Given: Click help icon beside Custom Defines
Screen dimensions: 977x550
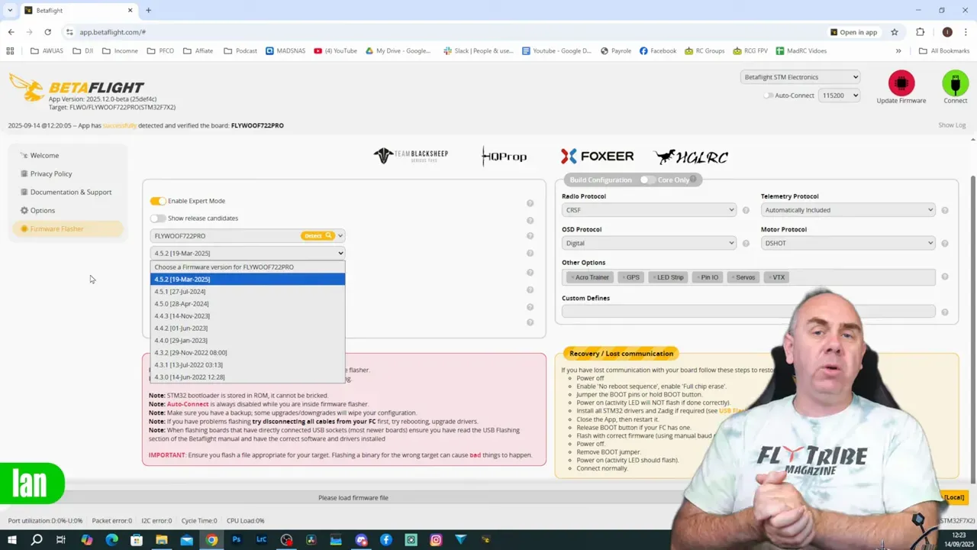Looking at the screenshot, I should pyautogui.click(x=945, y=312).
